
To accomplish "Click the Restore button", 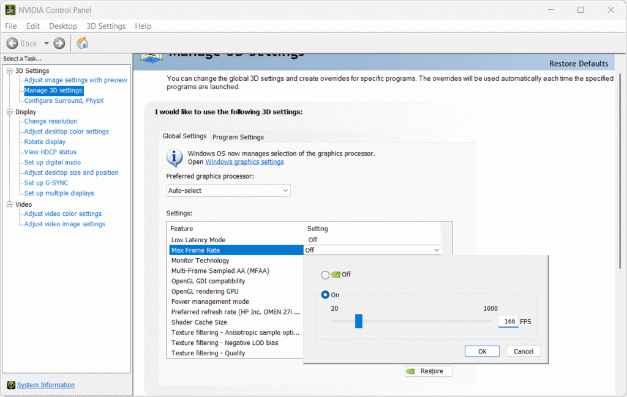I will tap(428, 371).
